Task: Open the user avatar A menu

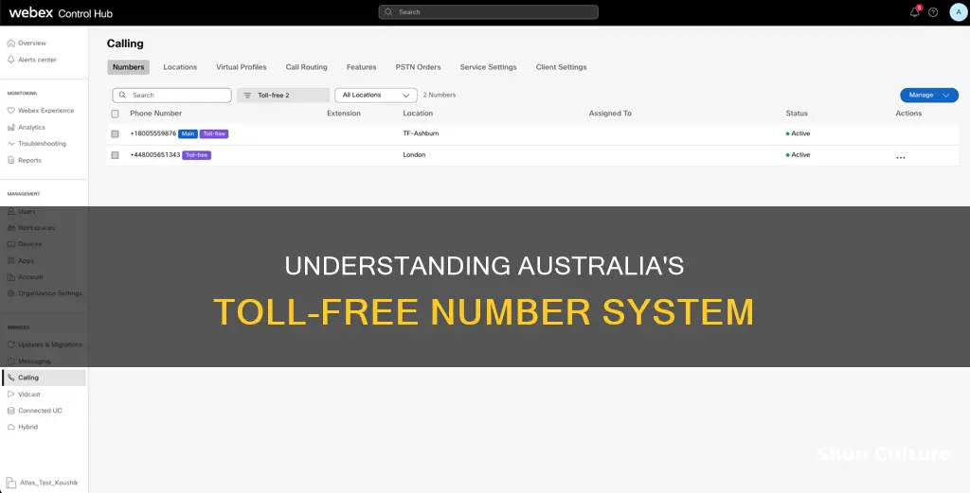Action: pyautogui.click(x=959, y=12)
